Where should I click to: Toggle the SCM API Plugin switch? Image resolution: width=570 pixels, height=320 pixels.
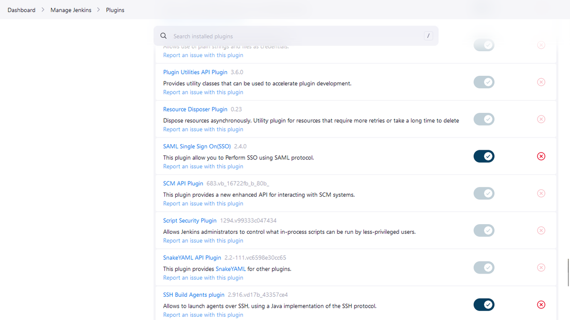[x=484, y=193]
